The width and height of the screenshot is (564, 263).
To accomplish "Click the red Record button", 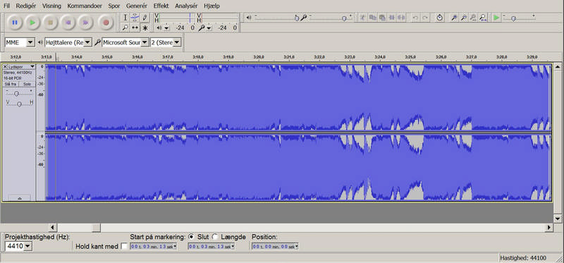I will click(x=106, y=23).
